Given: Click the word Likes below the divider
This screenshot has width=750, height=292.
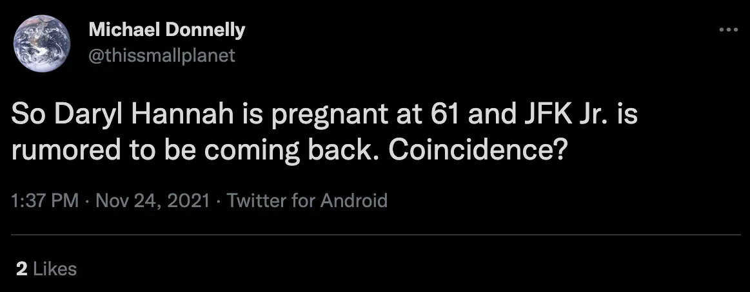Looking at the screenshot, I should 54,268.
